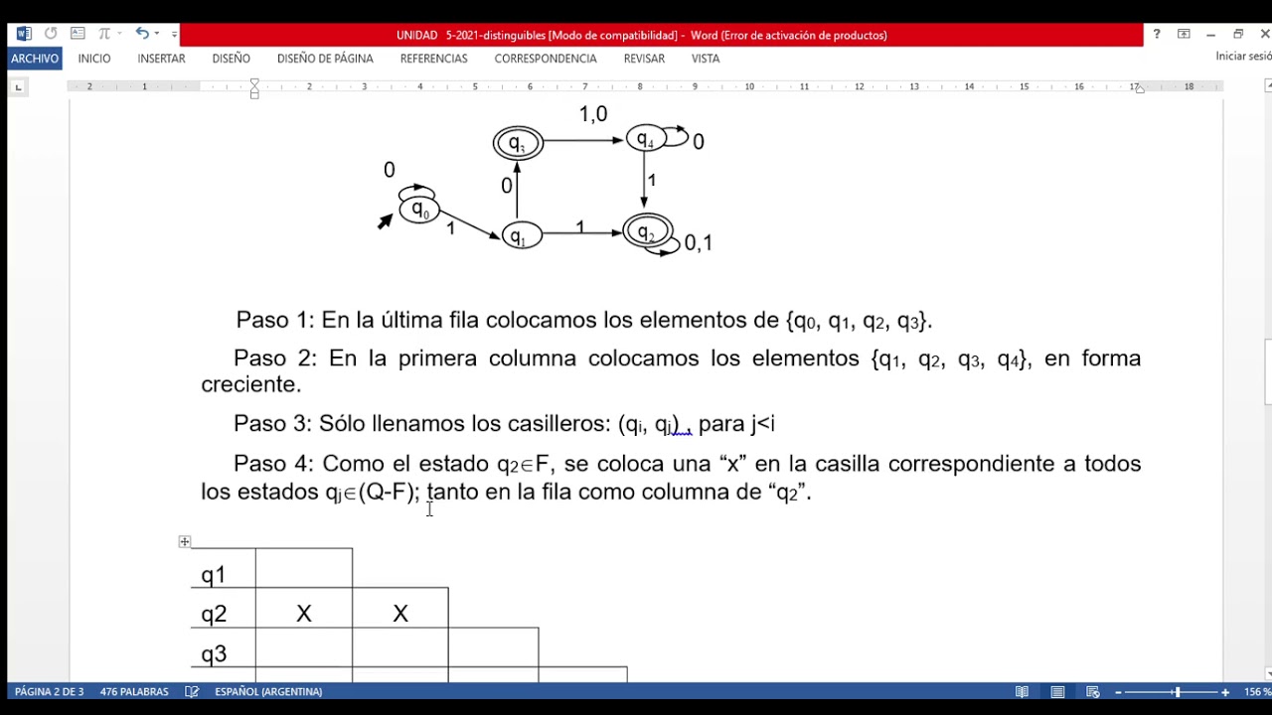Click the zoom out minus button

click(x=1118, y=692)
